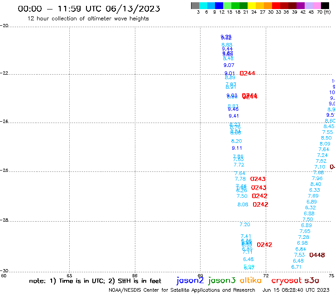The image size is (335, 294).
Task: Click the -26 latitude axis label
Action: point(4,170)
